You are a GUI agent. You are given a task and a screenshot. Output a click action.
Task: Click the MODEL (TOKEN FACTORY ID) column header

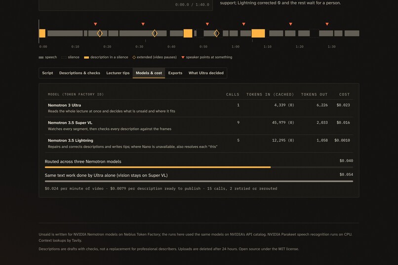(x=76, y=94)
